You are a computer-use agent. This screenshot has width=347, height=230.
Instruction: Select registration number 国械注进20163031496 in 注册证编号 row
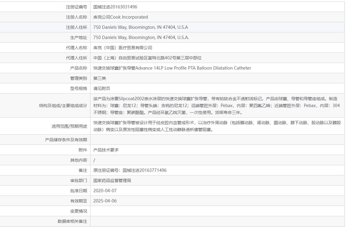pos(115,7)
